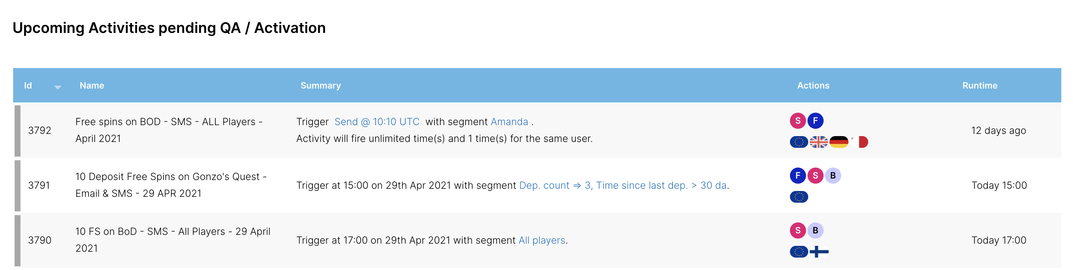Click the Name column header
The height and width of the screenshot is (270, 1073).
[x=92, y=85]
